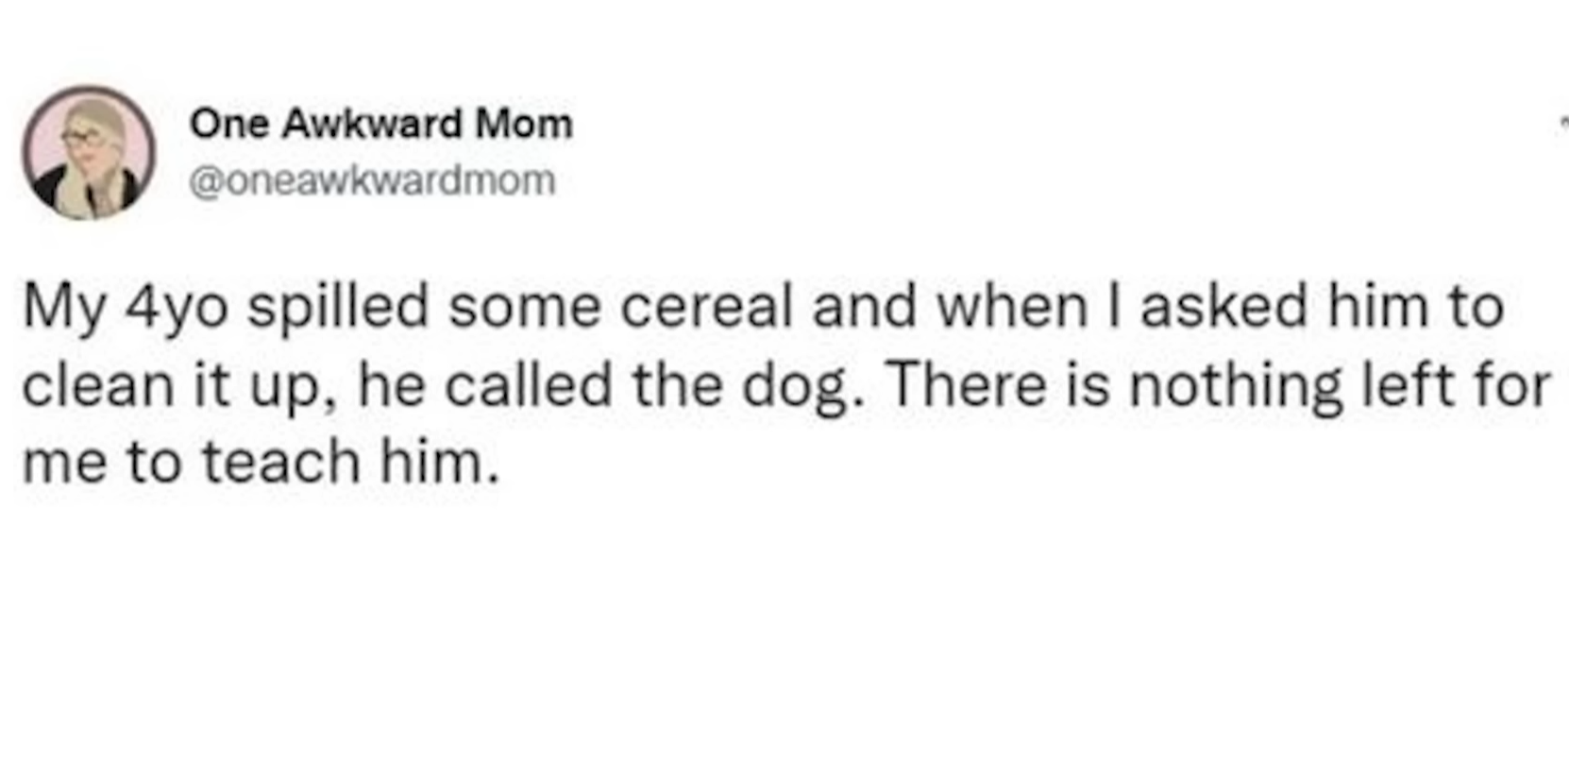This screenshot has height=777, width=1569.
Task: Click the word "some" in the tweet
Action: tap(524, 308)
